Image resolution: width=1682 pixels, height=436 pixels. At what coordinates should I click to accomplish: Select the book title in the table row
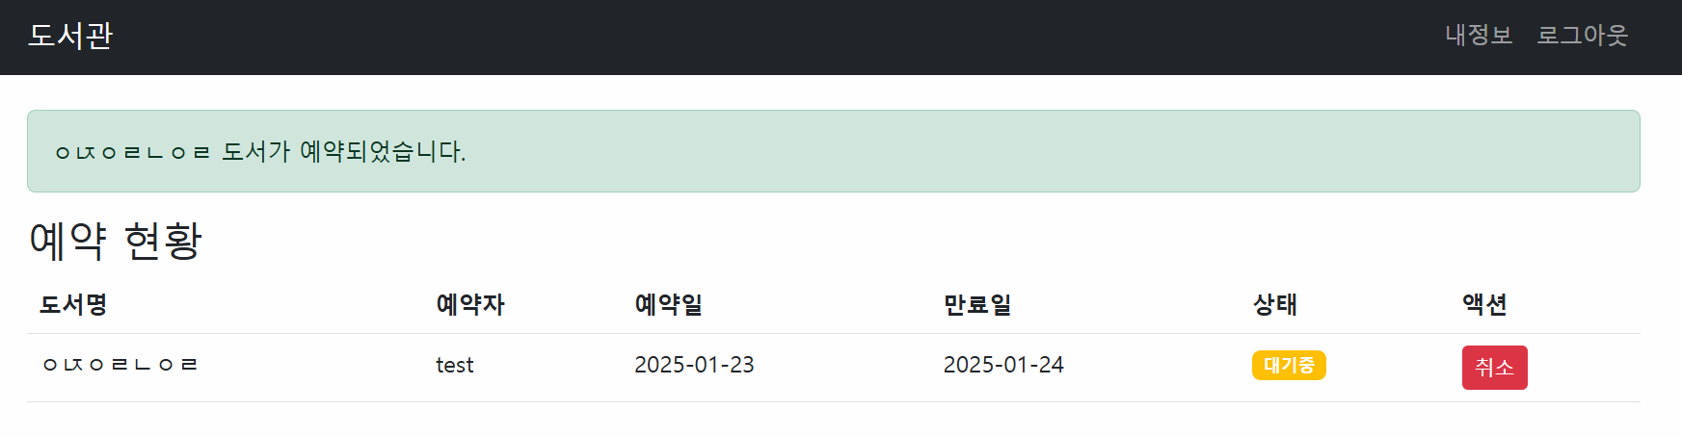tap(120, 365)
